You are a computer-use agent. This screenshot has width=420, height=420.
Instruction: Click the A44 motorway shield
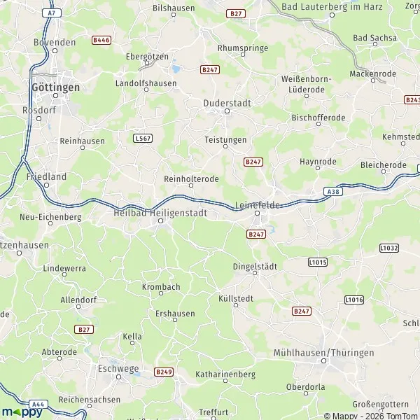(38, 404)
